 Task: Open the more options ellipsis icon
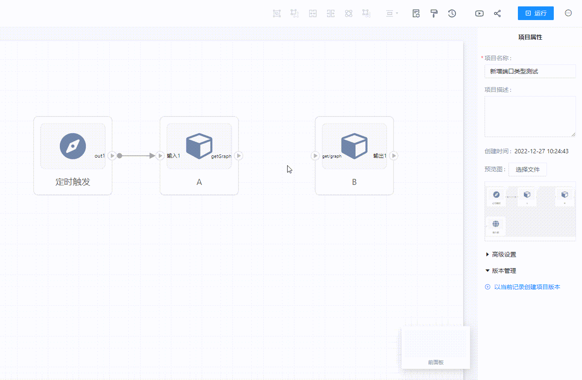point(568,13)
